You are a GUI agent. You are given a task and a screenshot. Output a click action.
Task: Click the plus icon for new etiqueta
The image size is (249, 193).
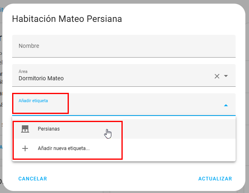[x=25, y=148]
